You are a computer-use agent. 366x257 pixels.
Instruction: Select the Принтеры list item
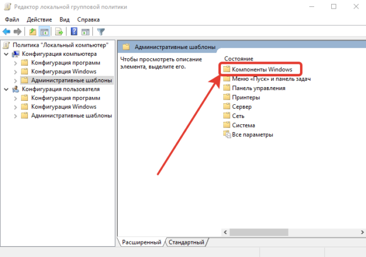tap(246, 97)
